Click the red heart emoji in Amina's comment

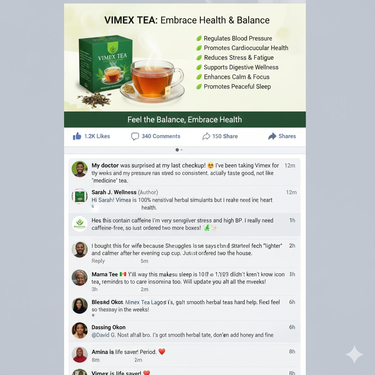(x=162, y=352)
